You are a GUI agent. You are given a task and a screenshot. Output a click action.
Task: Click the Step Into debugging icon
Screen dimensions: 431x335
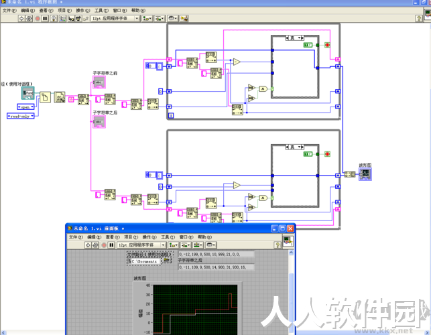(71, 18)
